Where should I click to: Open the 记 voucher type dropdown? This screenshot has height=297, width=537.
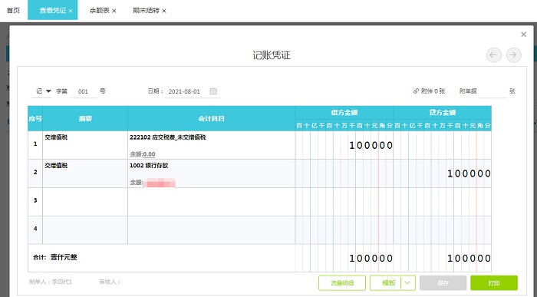(48, 91)
